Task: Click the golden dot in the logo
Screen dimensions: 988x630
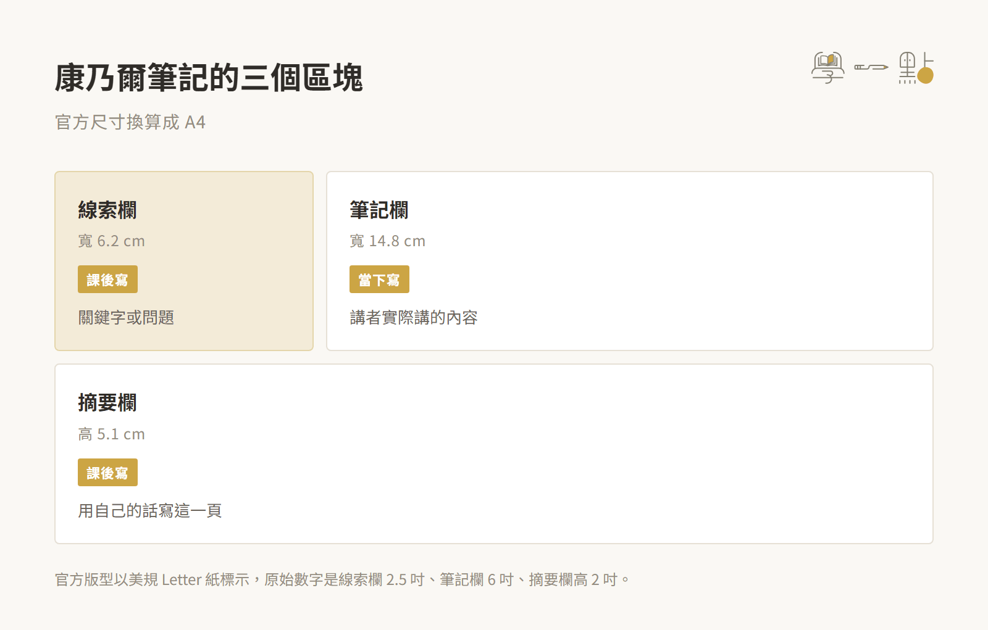Action: [925, 75]
